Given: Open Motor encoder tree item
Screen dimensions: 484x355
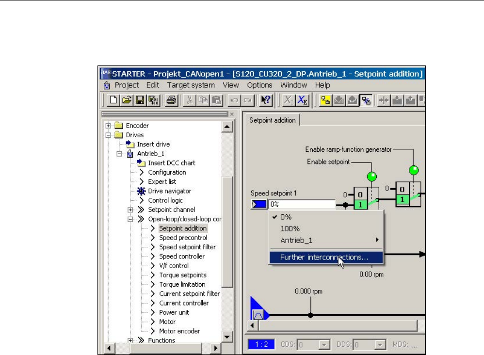Looking at the screenshot, I should (179, 331).
